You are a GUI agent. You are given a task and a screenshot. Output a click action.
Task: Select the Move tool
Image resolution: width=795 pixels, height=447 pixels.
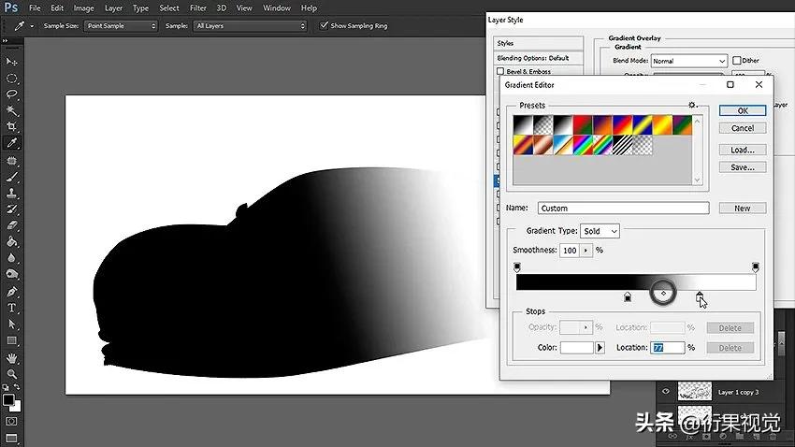pyautogui.click(x=12, y=62)
